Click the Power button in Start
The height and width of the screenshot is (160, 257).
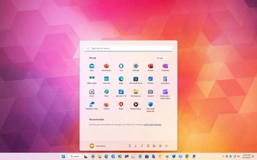pos(166,146)
